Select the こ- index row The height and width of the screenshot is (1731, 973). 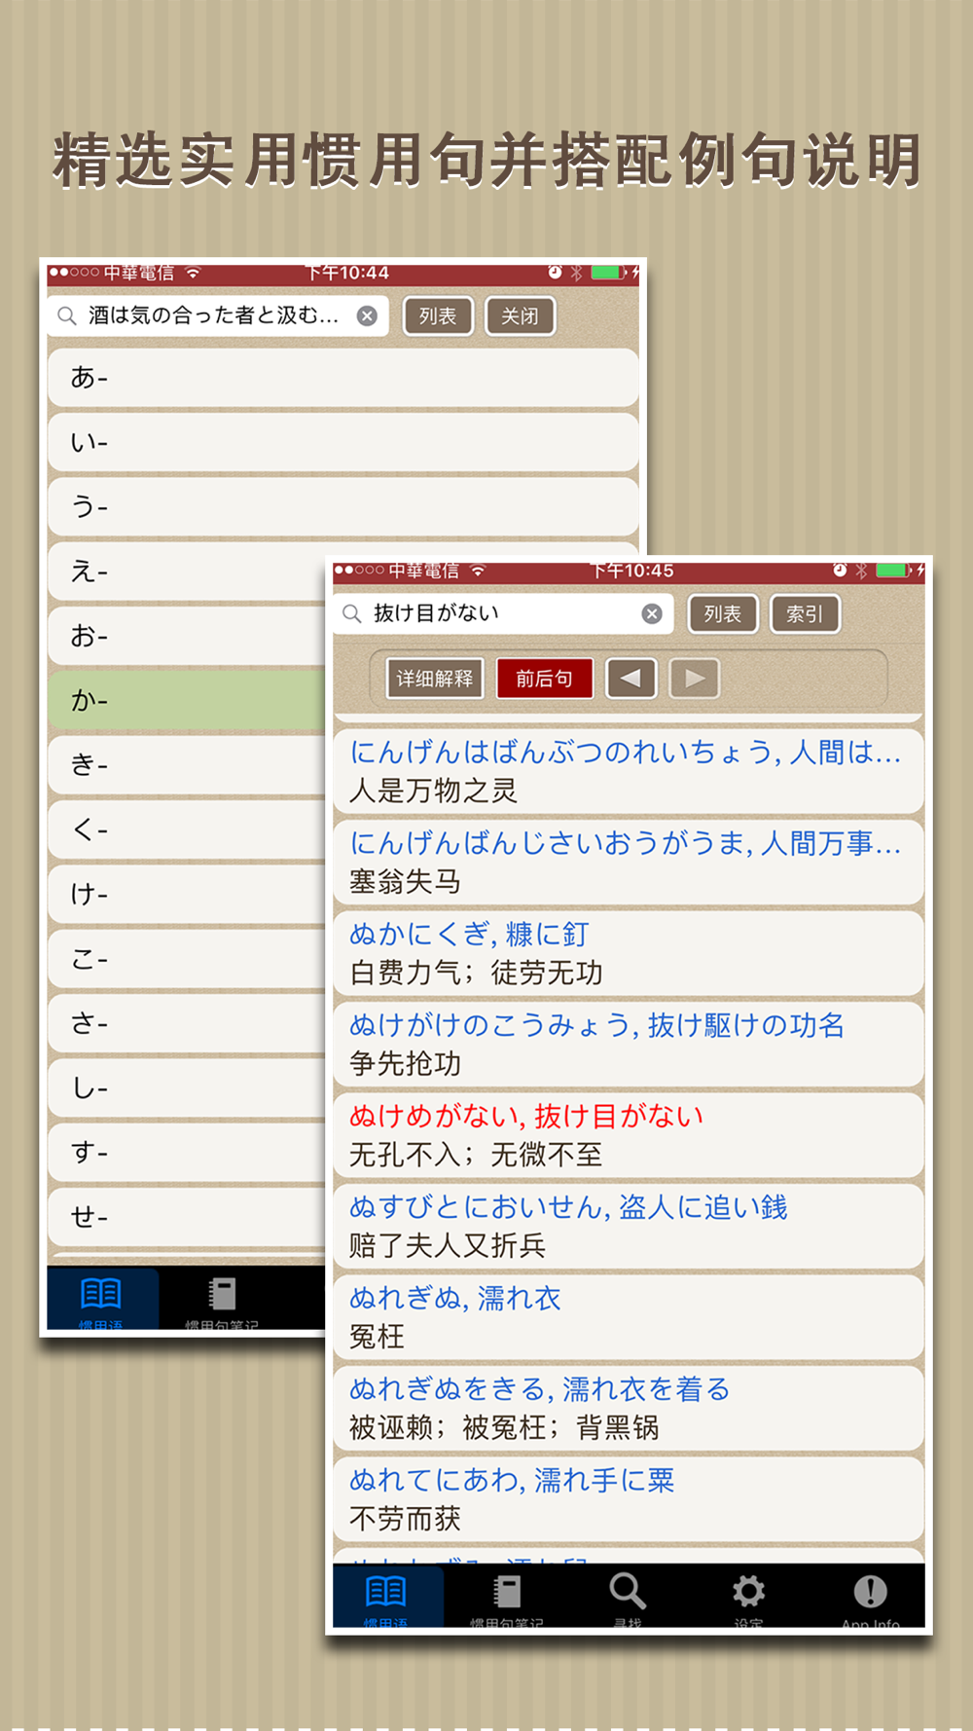coord(187,959)
